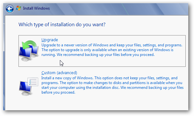Select the Custom install computer checklist icon
The image size is (194, 116).
pos(29,86)
